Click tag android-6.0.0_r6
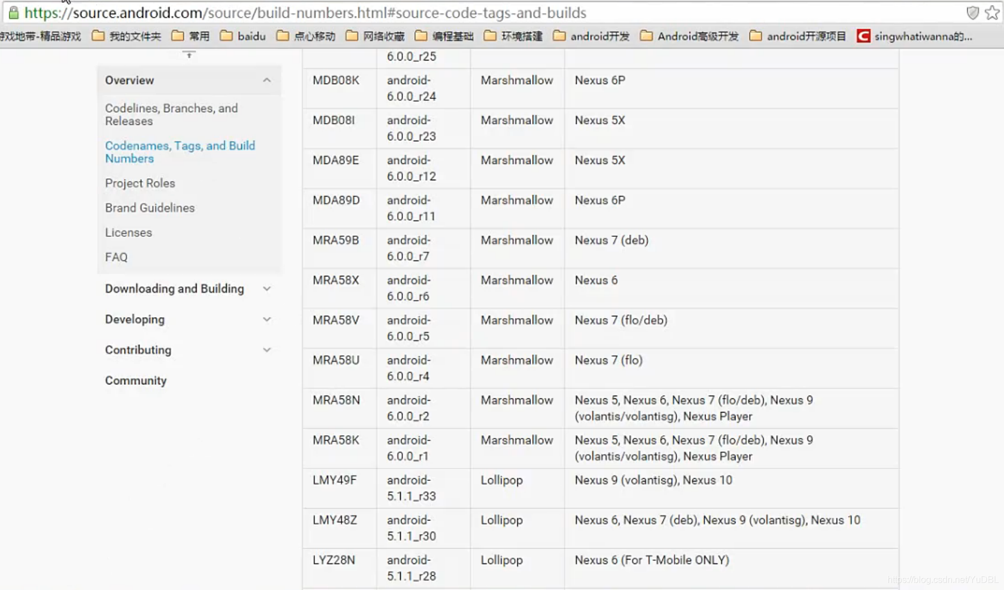1004x590 pixels. pos(409,288)
